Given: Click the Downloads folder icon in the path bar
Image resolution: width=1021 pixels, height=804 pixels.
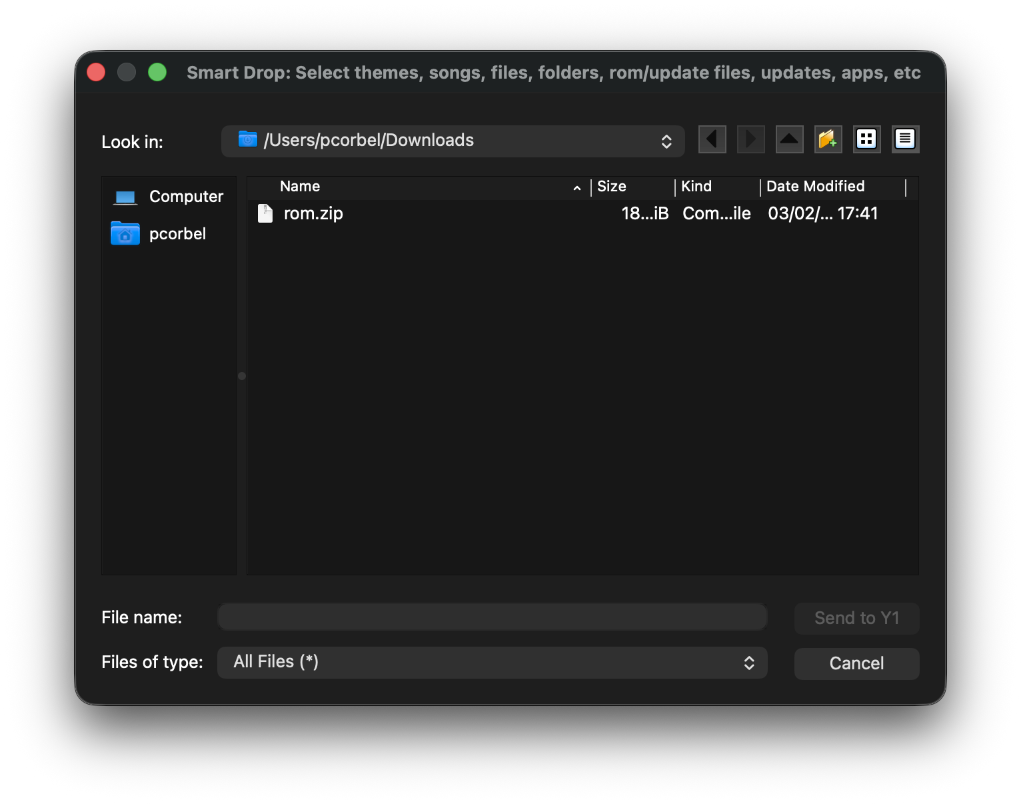Looking at the screenshot, I should pos(247,140).
